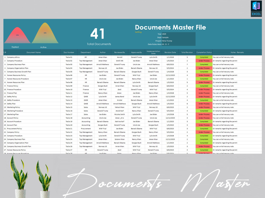Click the Expired red curve chart
The height and width of the screenshot is (198, 265).
coord(17,35)
